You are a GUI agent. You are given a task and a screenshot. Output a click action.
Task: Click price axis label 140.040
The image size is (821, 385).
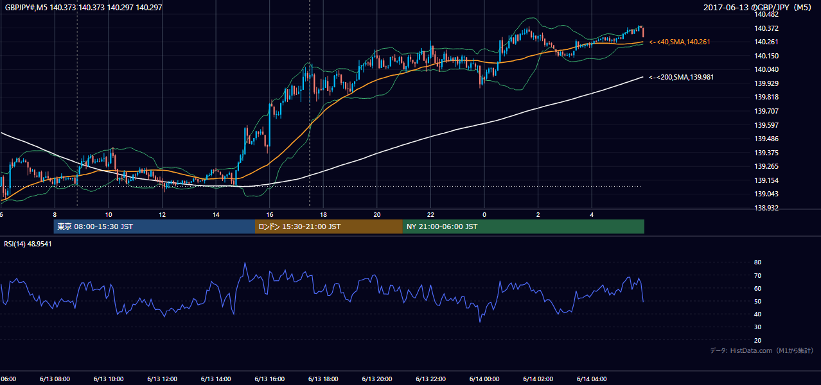pos(768,69)
